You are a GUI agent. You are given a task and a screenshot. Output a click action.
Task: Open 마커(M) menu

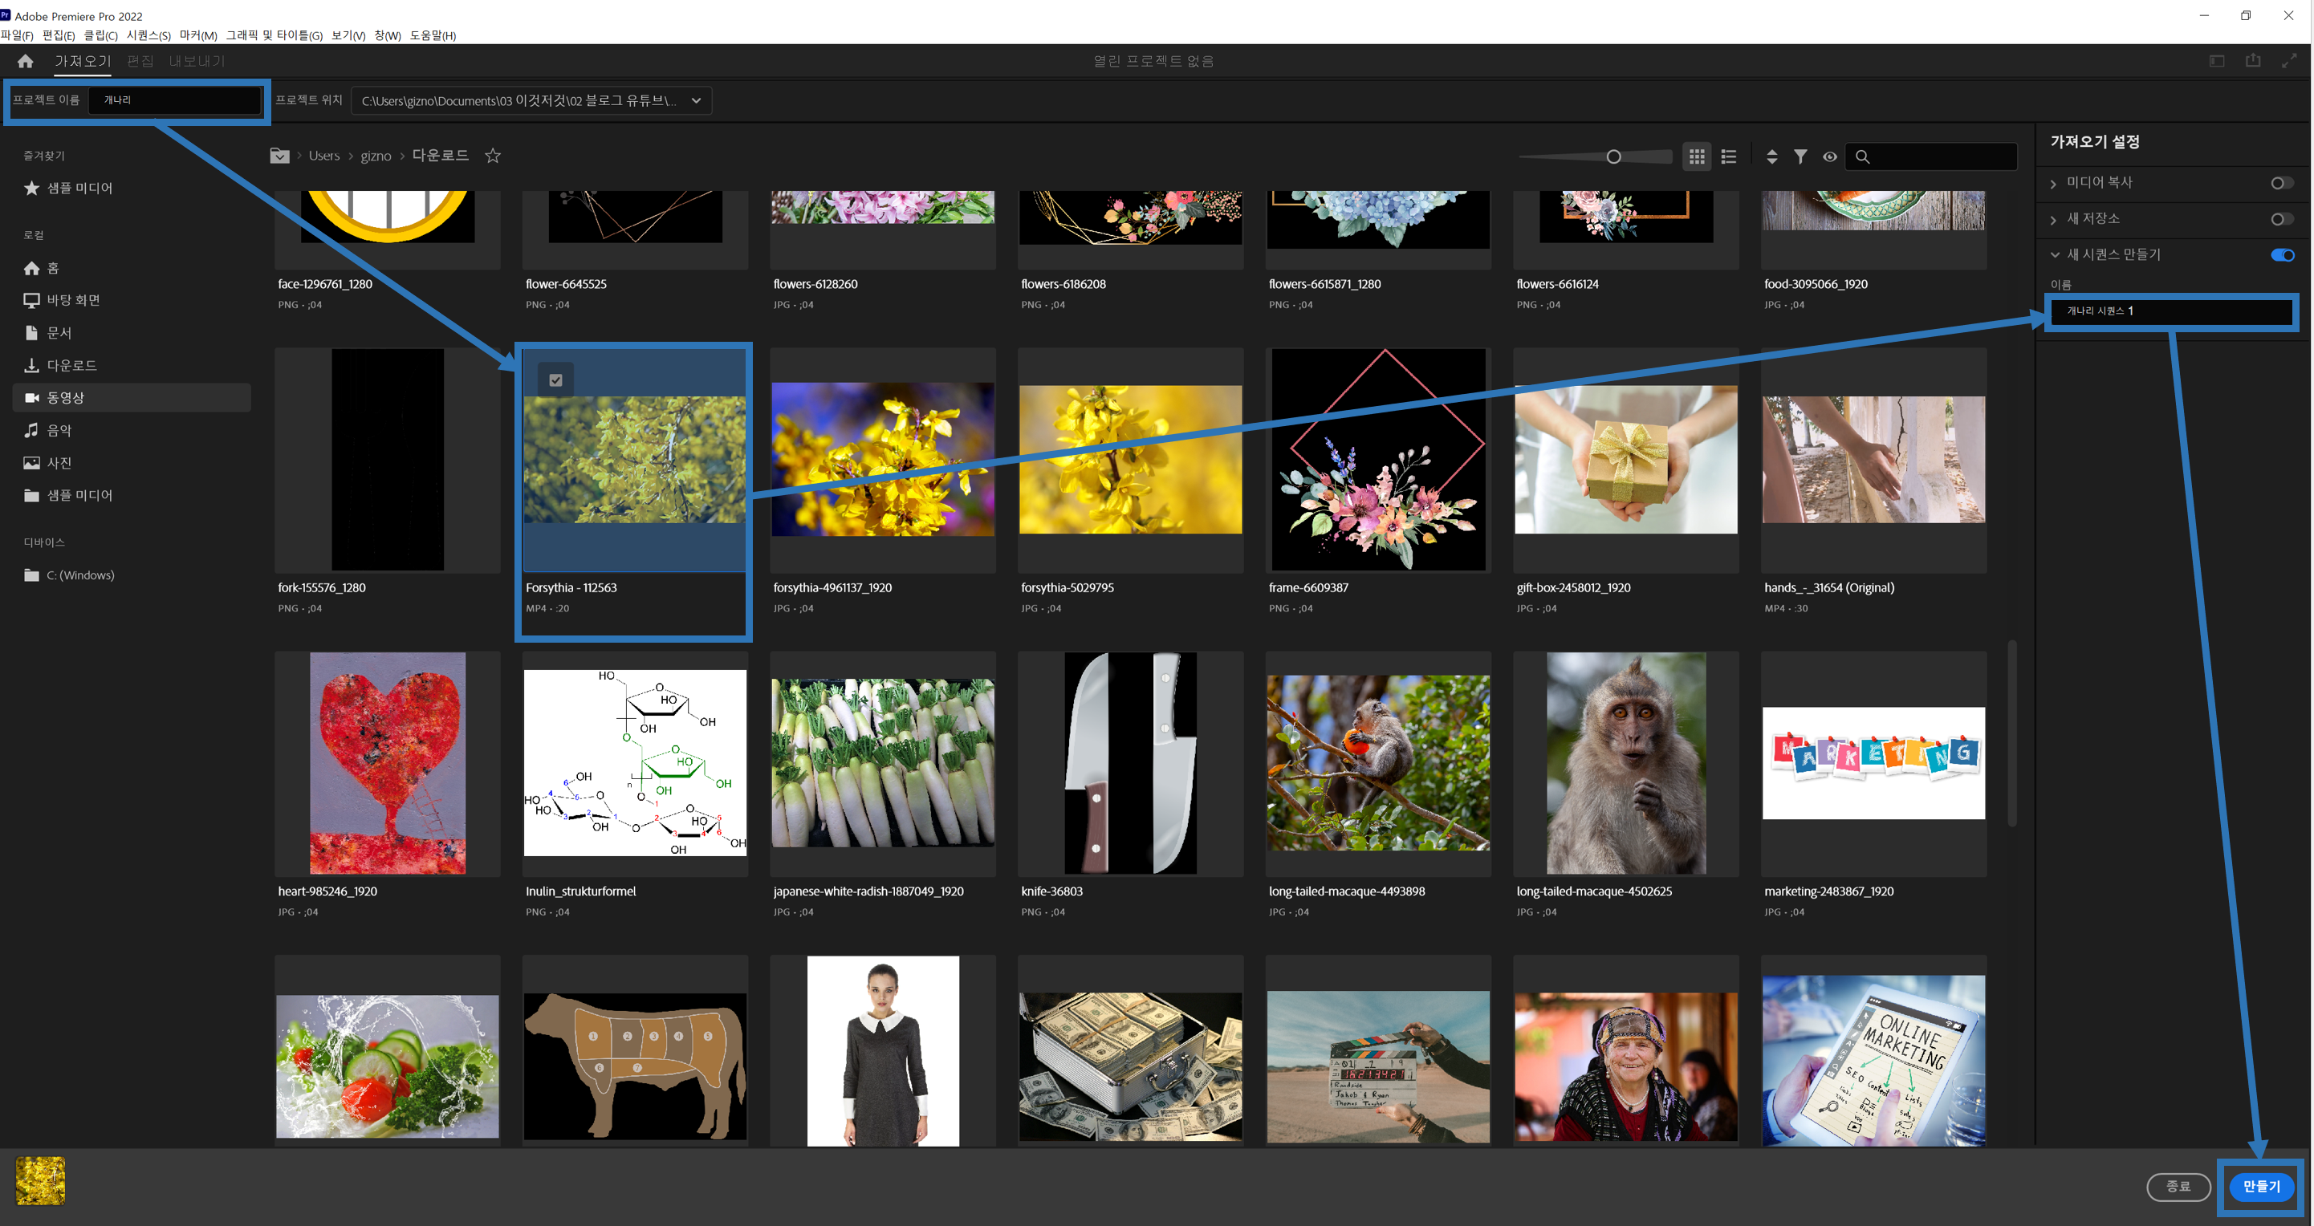[x=197, y=35]
